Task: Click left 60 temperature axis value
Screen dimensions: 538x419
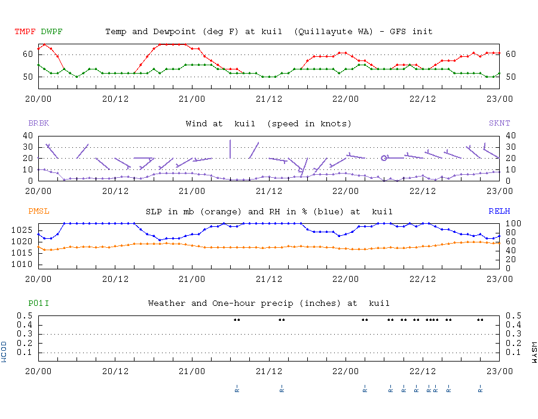Action: pos(27,54)
